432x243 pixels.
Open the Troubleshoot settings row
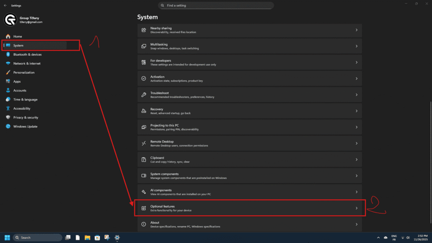point(249,95)
